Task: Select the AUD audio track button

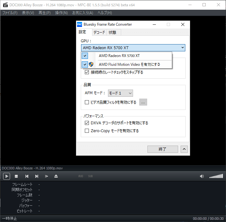Action: pyautogui.click(x=81, y=176)
